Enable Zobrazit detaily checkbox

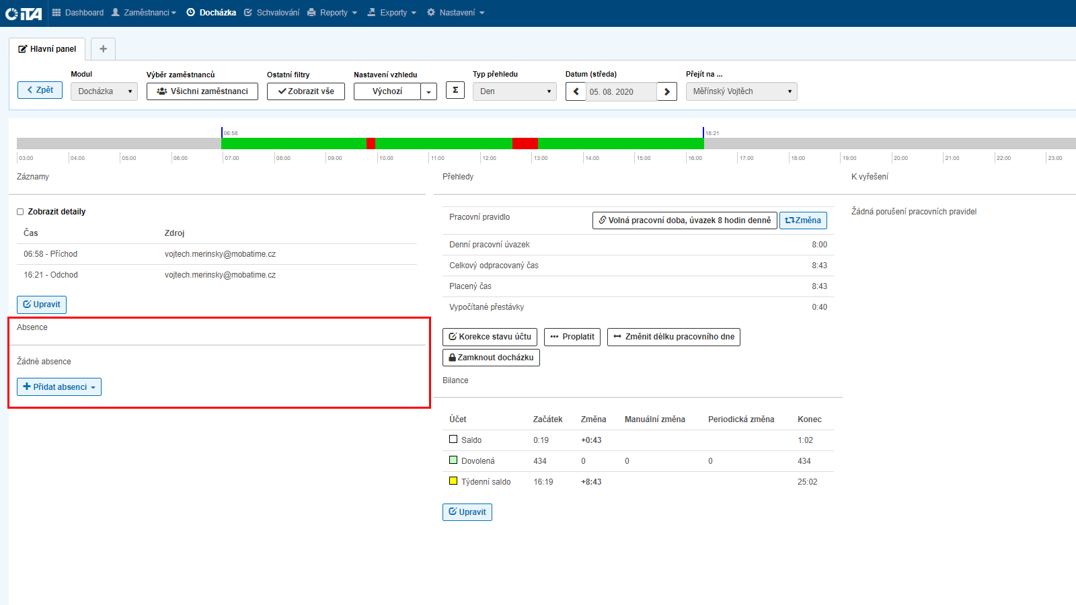tap(20, 212)
